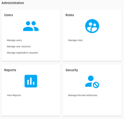The image size is (124, 119).
Task: Click the two-people Users icon
Action: (x=31, y=26)
